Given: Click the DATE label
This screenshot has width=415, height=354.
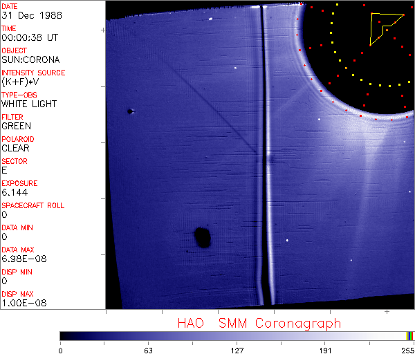Looking at the screenshot, I should 10,6.
